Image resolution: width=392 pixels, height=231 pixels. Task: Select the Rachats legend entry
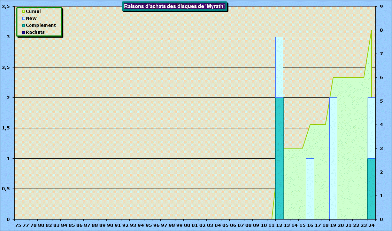[x=33, y=32]
